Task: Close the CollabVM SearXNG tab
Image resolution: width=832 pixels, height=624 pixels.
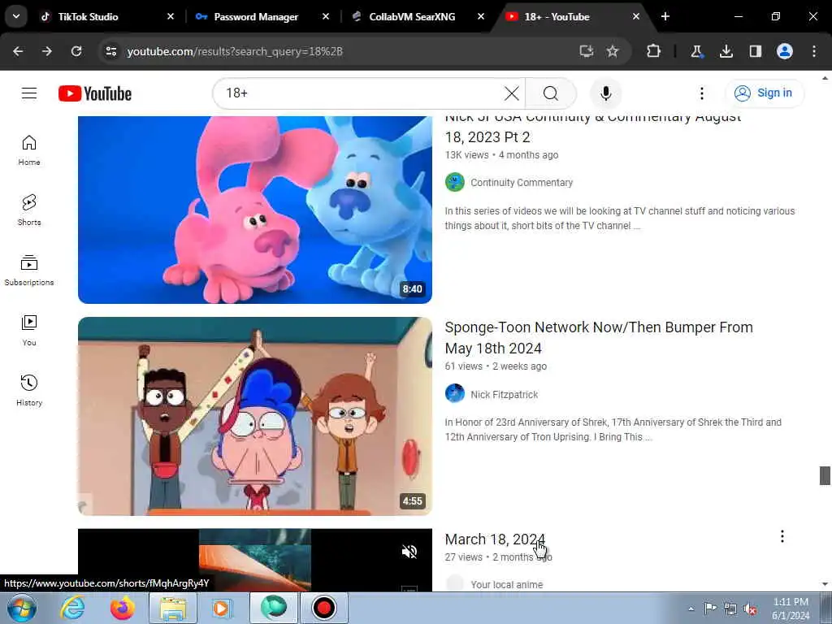Action: coord(481,17)
